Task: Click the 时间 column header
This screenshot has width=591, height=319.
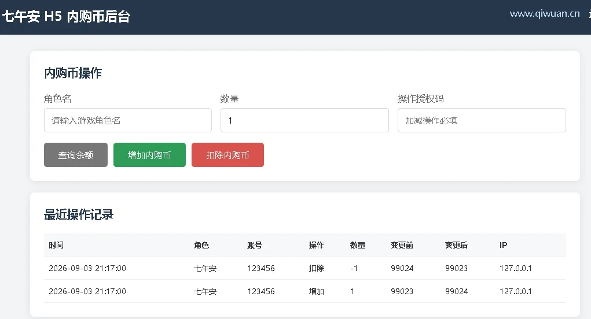Action: tap(56, 245)
